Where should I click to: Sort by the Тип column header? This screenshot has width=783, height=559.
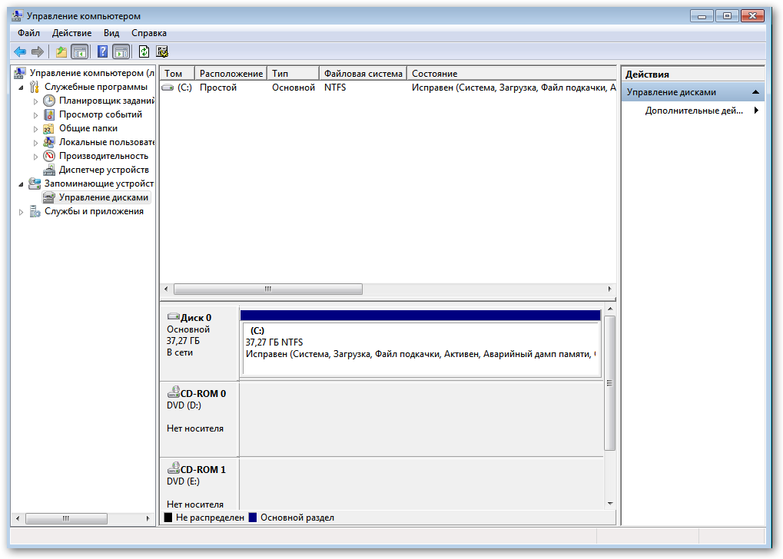(x=293, y=74)
